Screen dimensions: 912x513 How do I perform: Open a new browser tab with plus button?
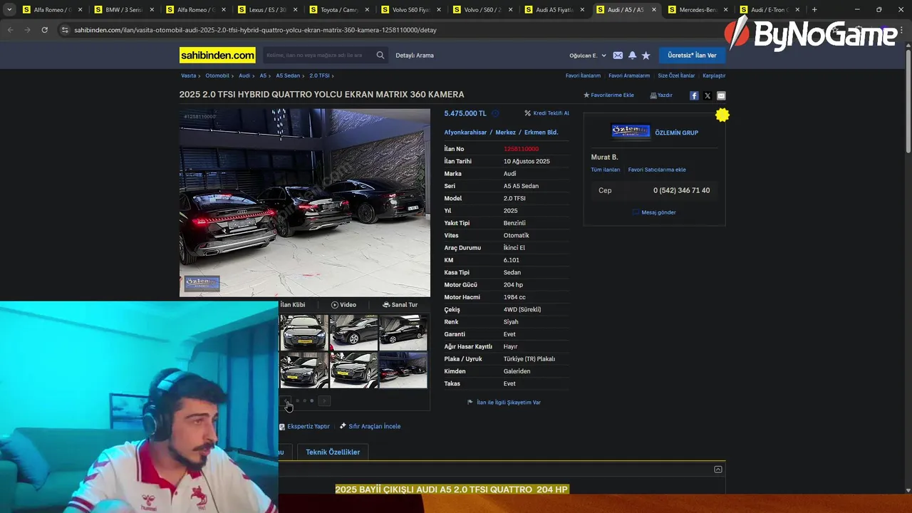pos(814,10)
